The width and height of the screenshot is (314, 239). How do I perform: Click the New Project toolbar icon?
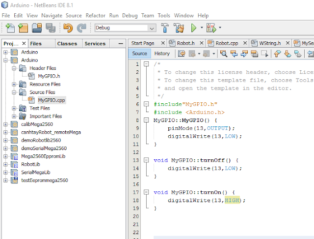(x=23, y=28)
